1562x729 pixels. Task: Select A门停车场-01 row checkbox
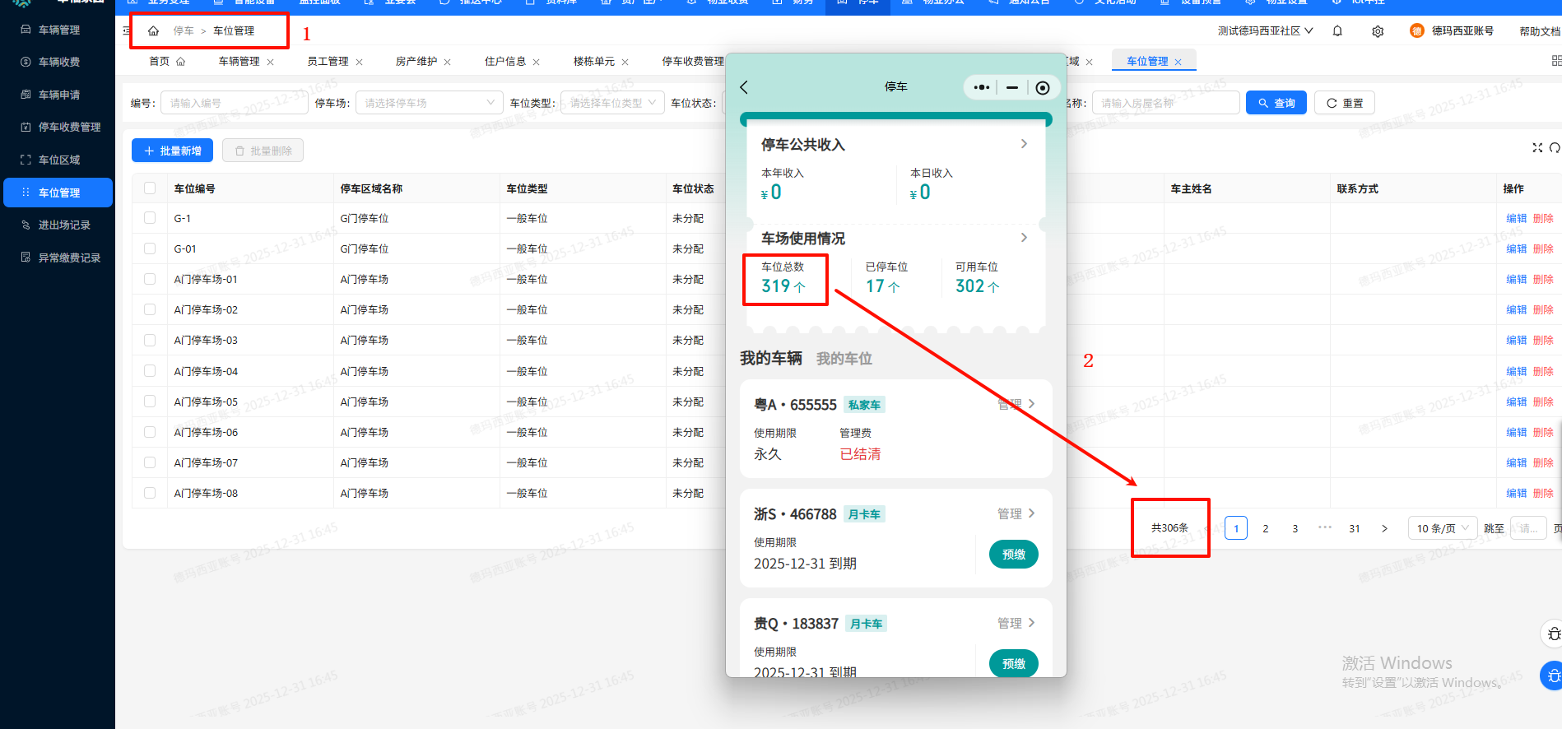[x=150, y=279]
